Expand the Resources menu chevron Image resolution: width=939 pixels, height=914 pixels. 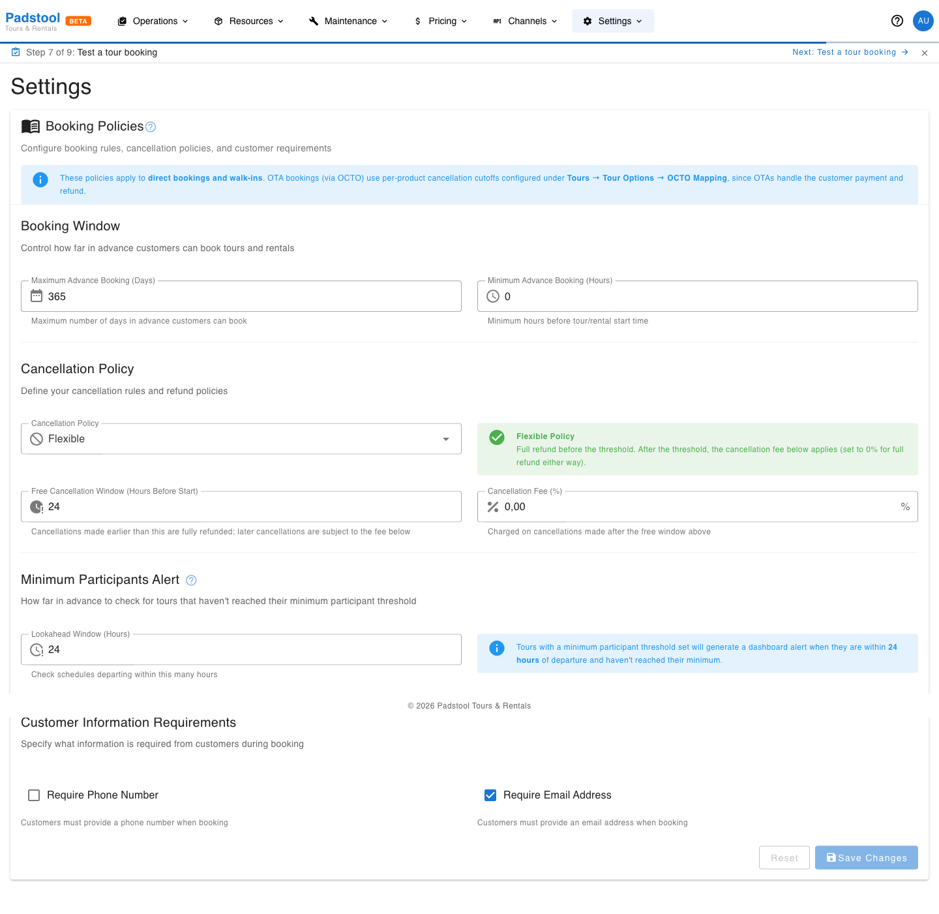281,21
